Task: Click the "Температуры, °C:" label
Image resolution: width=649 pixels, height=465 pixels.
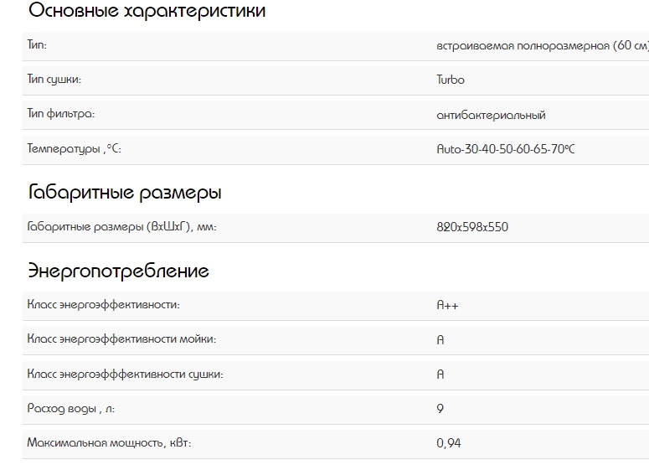Action: (x=75, y=148)
